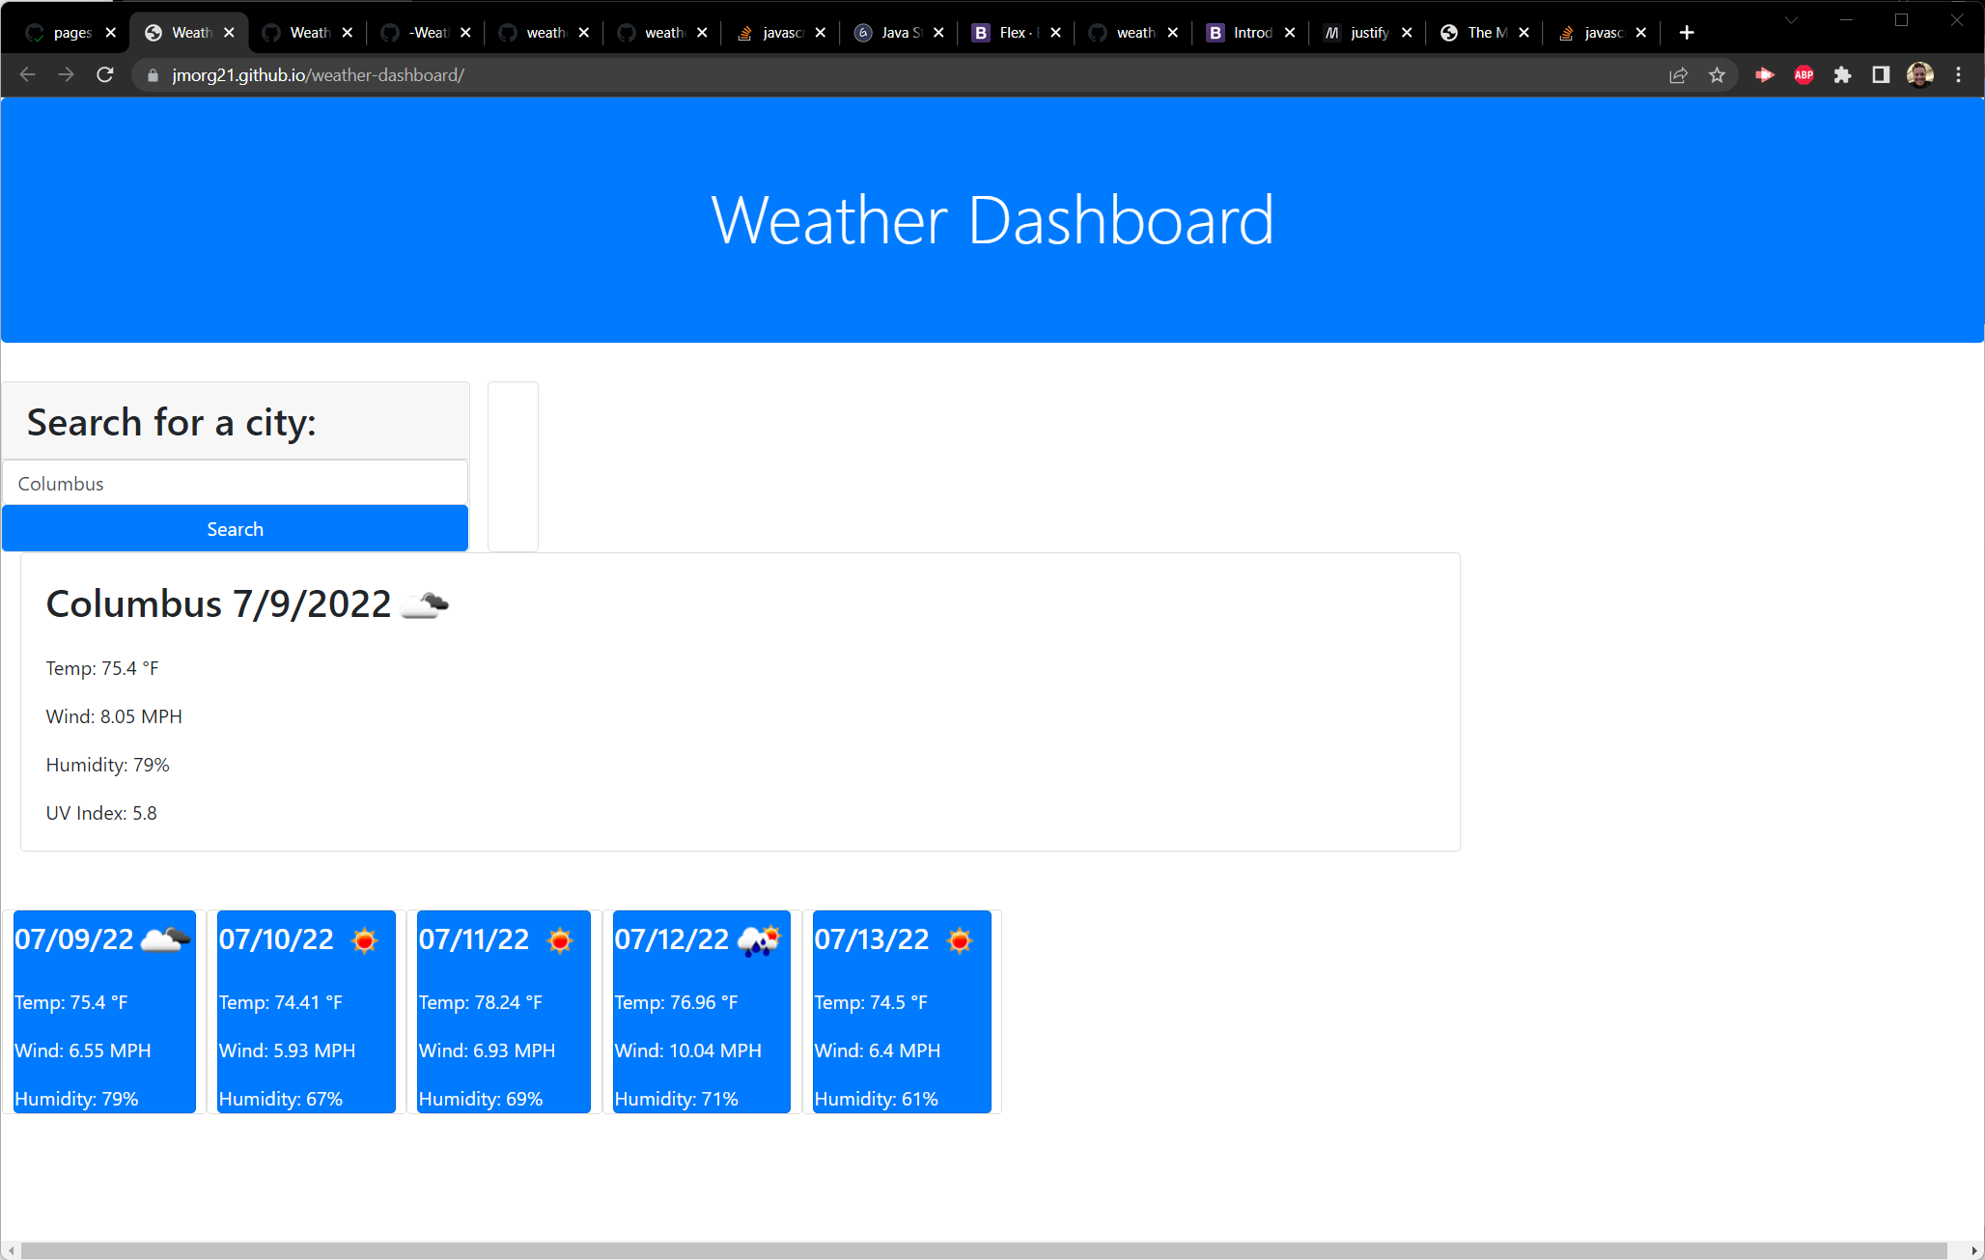
Task: Open the side panel icon next to extensions
Action: click(1880, 74)
